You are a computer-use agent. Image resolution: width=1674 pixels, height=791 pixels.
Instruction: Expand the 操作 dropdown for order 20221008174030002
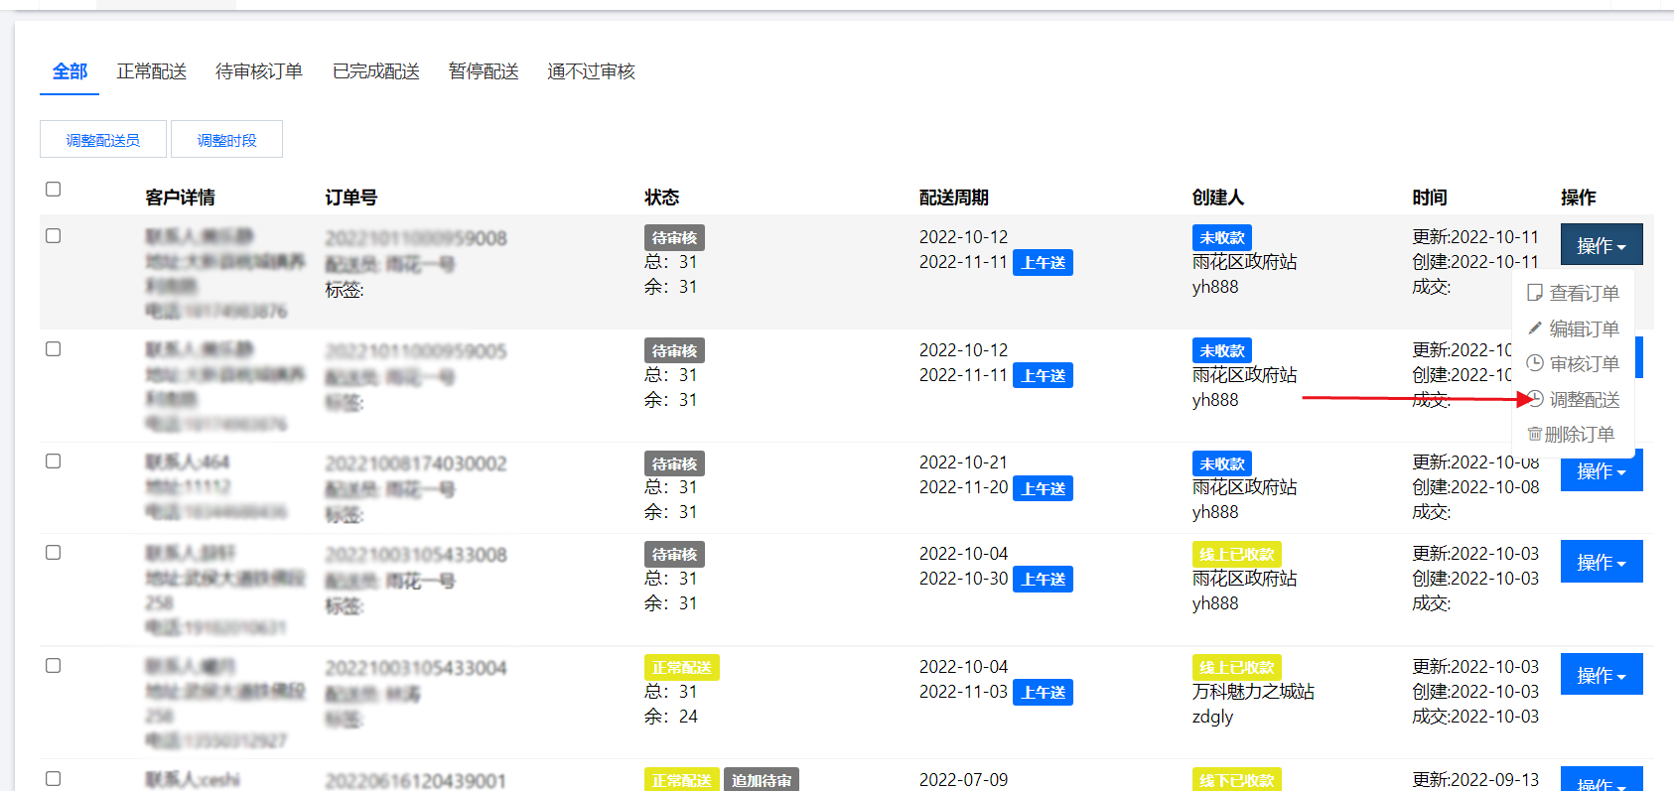[x=1601, y=472]
